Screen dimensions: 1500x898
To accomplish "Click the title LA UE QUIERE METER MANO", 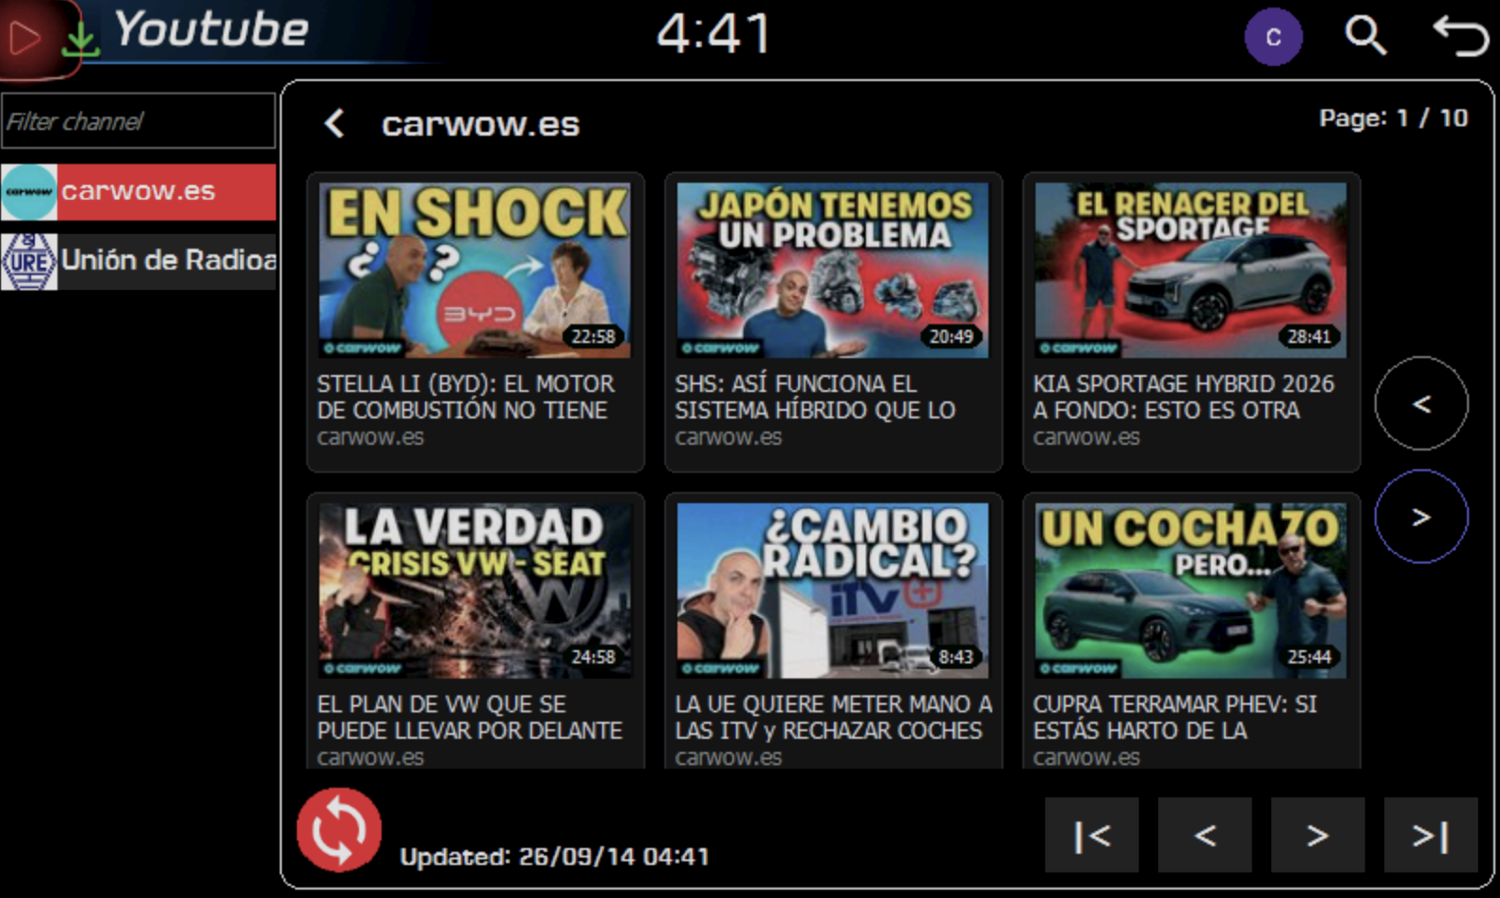I will [833, 717].
